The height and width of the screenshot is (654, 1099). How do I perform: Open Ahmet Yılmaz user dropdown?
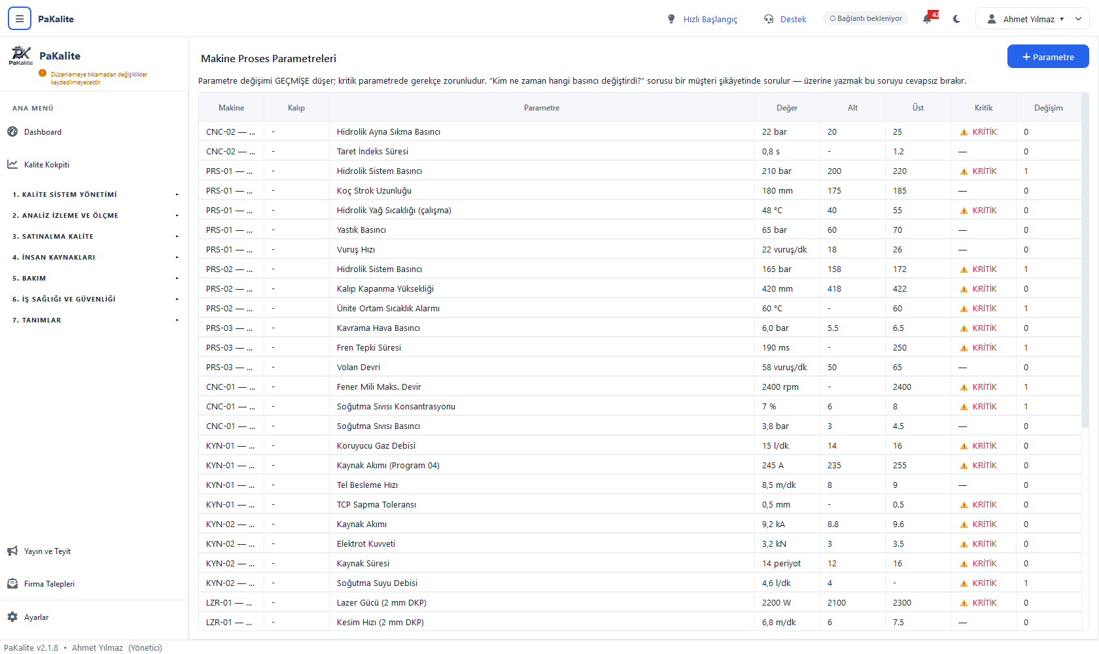coord(1032,19)
